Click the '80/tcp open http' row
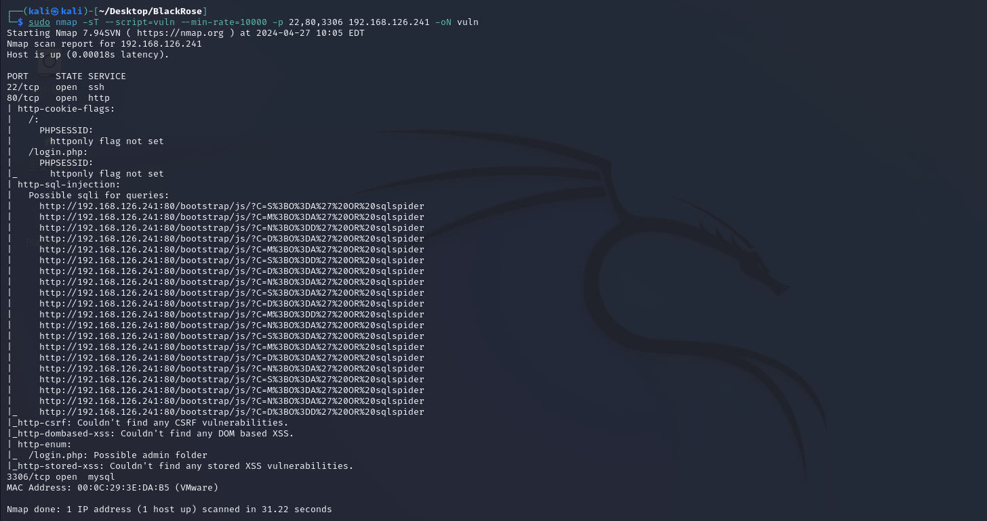Viewport: 987px width, 521px height. [58, 97]
